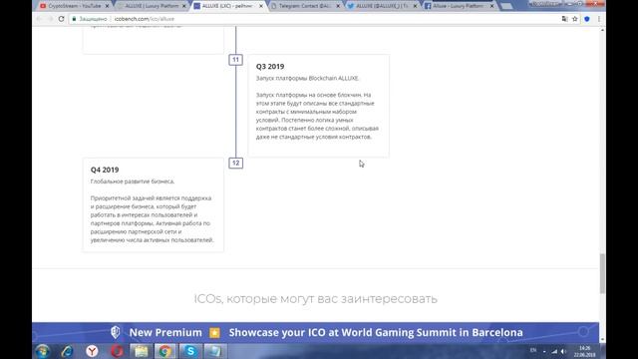This screenshot has height=359, width=638.
Task: Close the CryptoStream YouTube tab
Action: pyautogui.click(x=107, y=6)
